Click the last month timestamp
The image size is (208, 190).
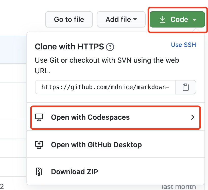179,187
